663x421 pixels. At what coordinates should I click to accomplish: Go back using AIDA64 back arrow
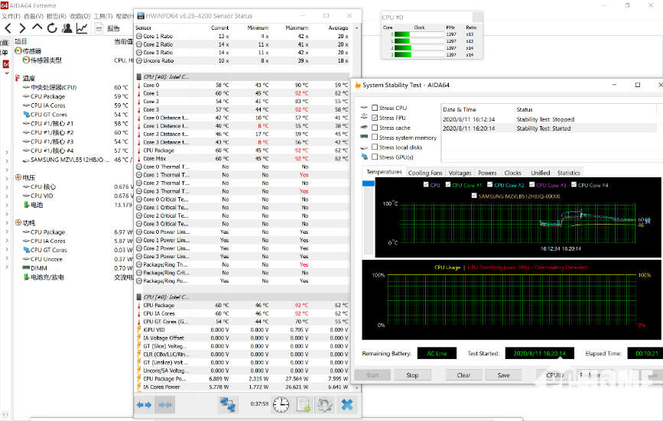[8, 28]
